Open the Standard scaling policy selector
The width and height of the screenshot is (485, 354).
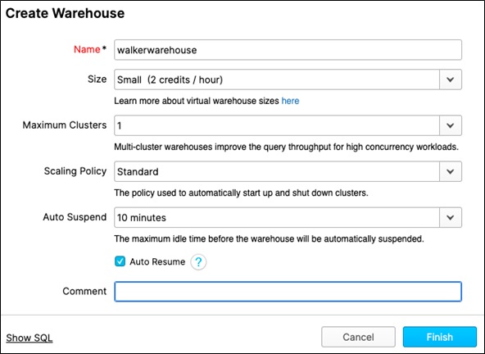pyautogui.click(x=288, y=171)
